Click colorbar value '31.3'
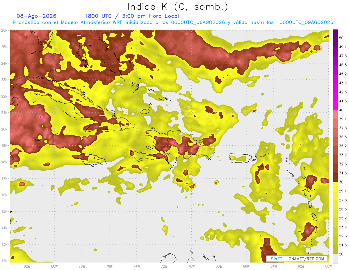349x270 pixels. (343, 173)
